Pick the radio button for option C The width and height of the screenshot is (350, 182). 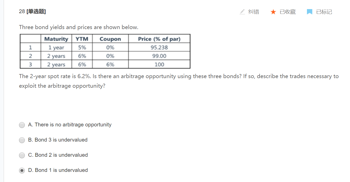[x=22, y=155]
